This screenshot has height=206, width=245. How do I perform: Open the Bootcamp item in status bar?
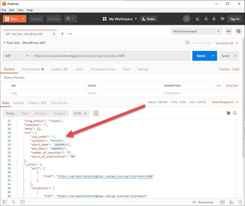(202, 202)
